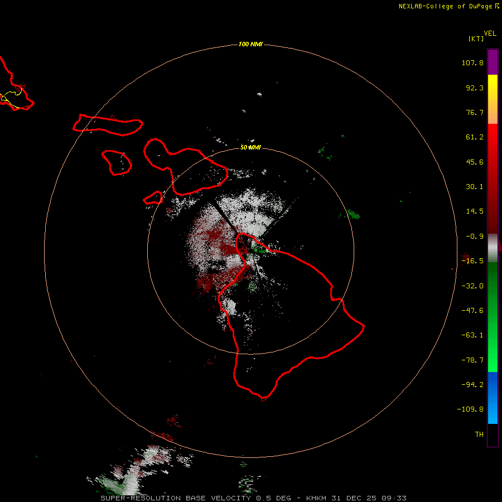Screen dimensions: 502x502
Task: Click the 30.1 scale value
Action: pos(475,187)
